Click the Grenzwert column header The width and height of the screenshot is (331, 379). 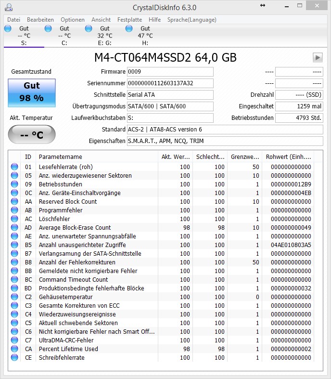coord(245,157)
